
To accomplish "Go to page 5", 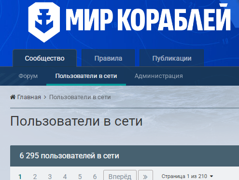I will click(80, 177).
